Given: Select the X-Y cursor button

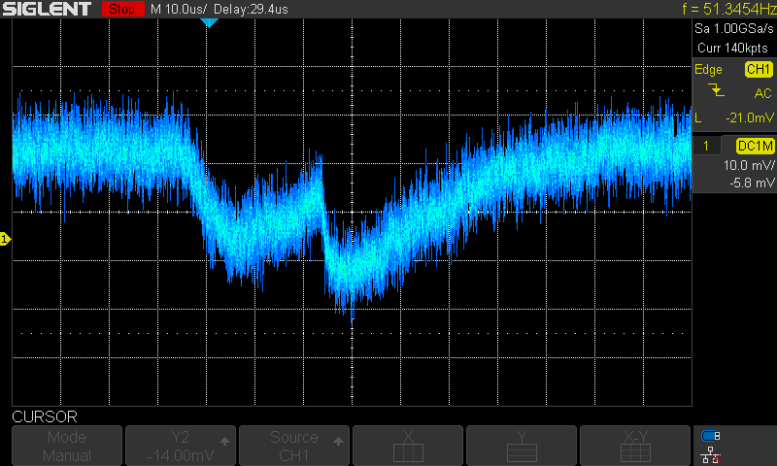Looking at the screenshot, I should click(635, 446).
